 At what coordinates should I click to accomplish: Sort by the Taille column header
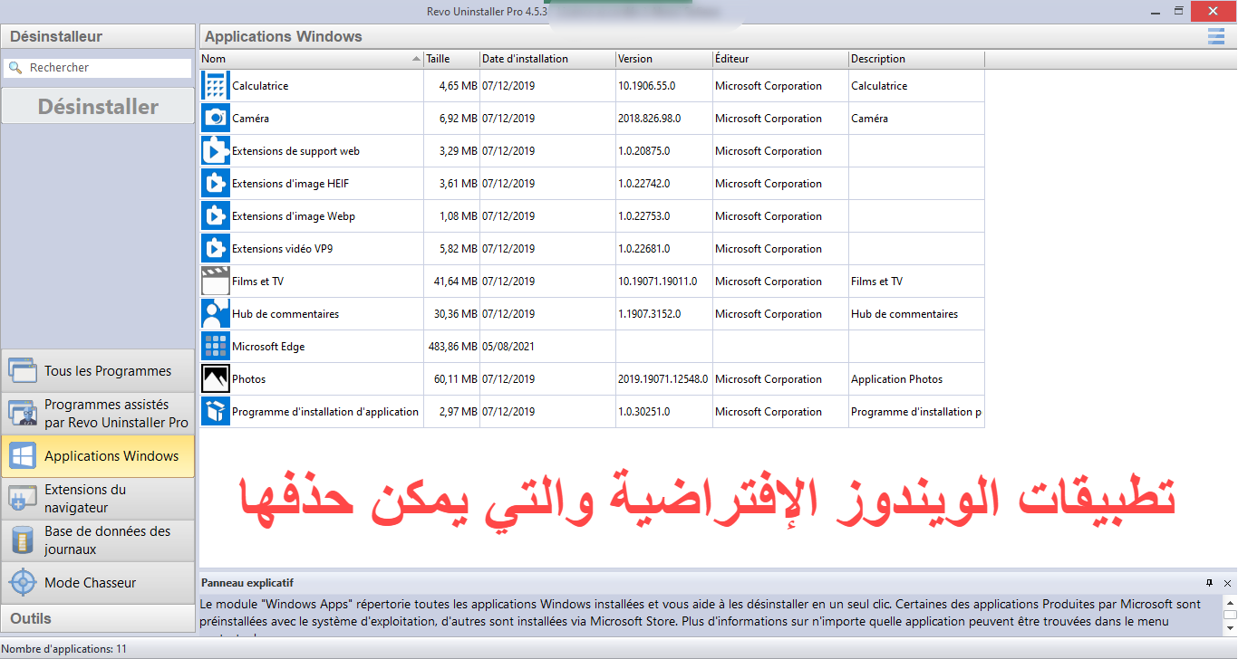coord(451,59)
